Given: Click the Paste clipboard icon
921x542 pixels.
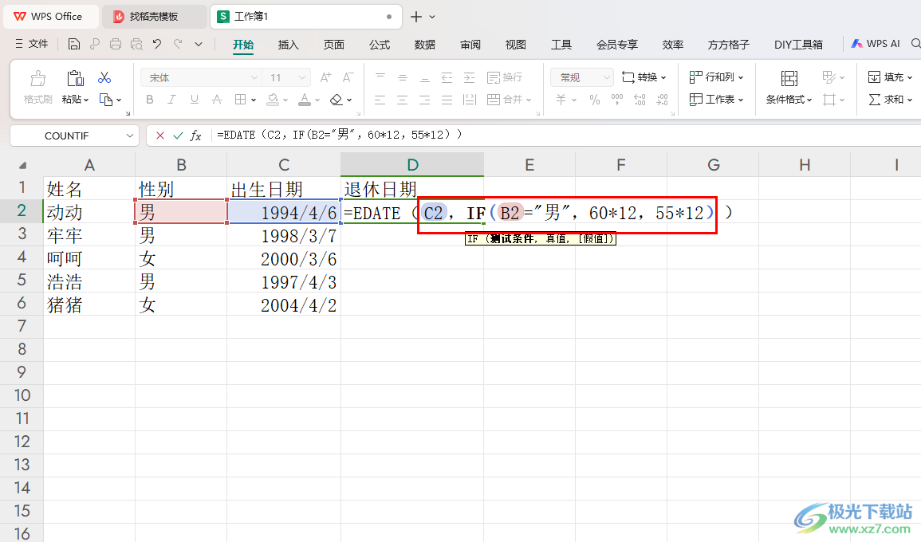Looking at the screenshot, I should point(75,78).
